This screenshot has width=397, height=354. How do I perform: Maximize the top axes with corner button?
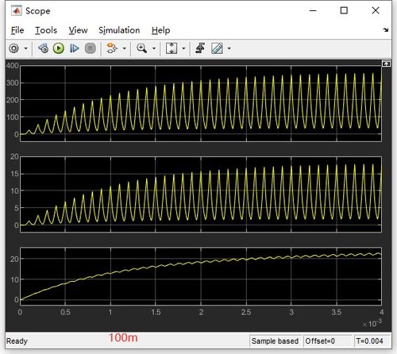click(386, 63)
